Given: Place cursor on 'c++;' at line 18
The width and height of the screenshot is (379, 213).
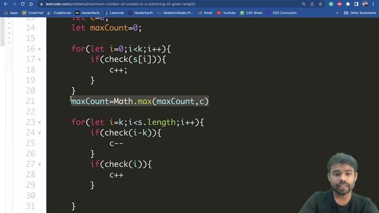Looking at the screenshot, I should pos(118,70).
